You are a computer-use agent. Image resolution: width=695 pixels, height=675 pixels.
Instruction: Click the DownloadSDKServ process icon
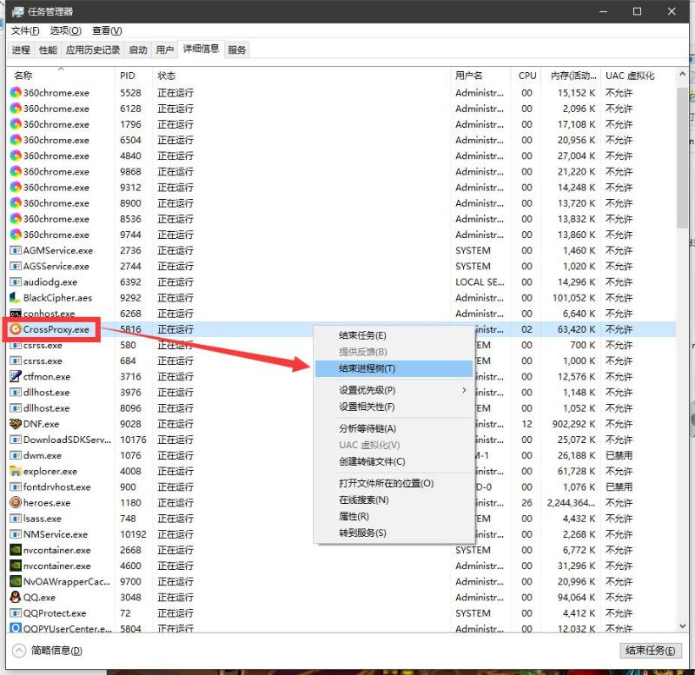[x=16, y=440]
